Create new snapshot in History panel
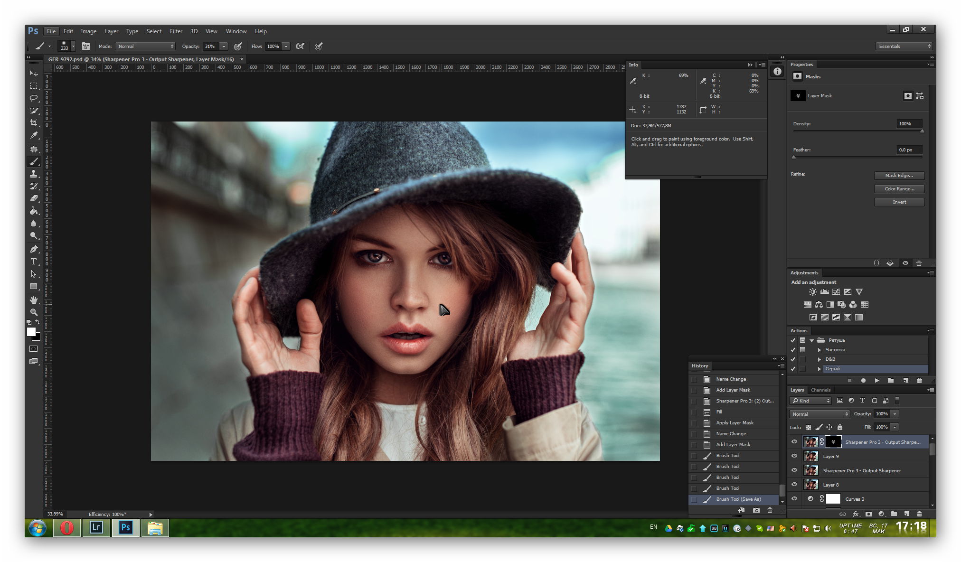 (756, 510)
